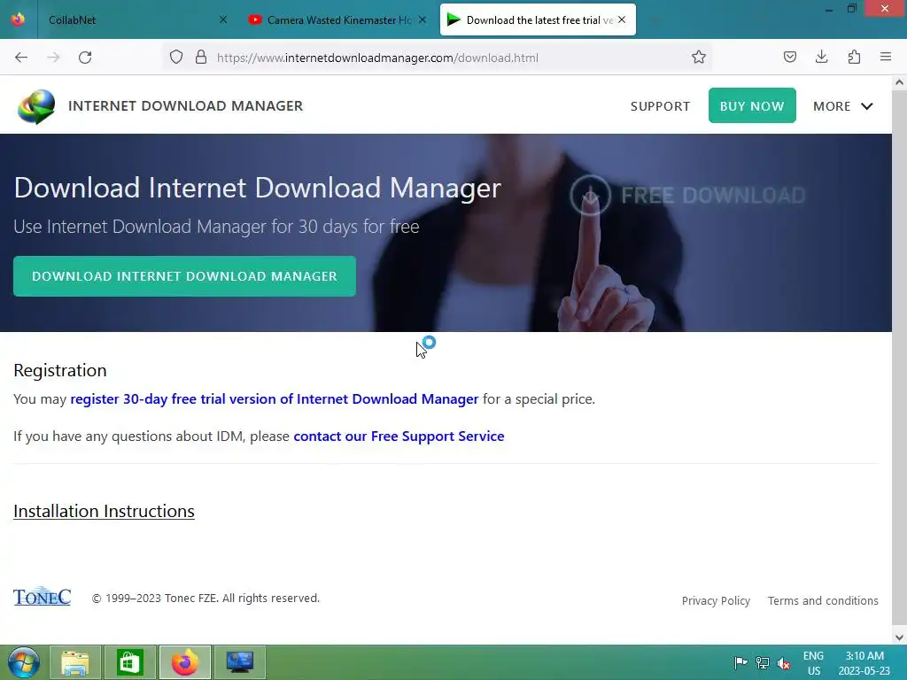Open the monitor app in taskbar
The image size is (907, 680).
pyautogui.click(x=239, y=662)
